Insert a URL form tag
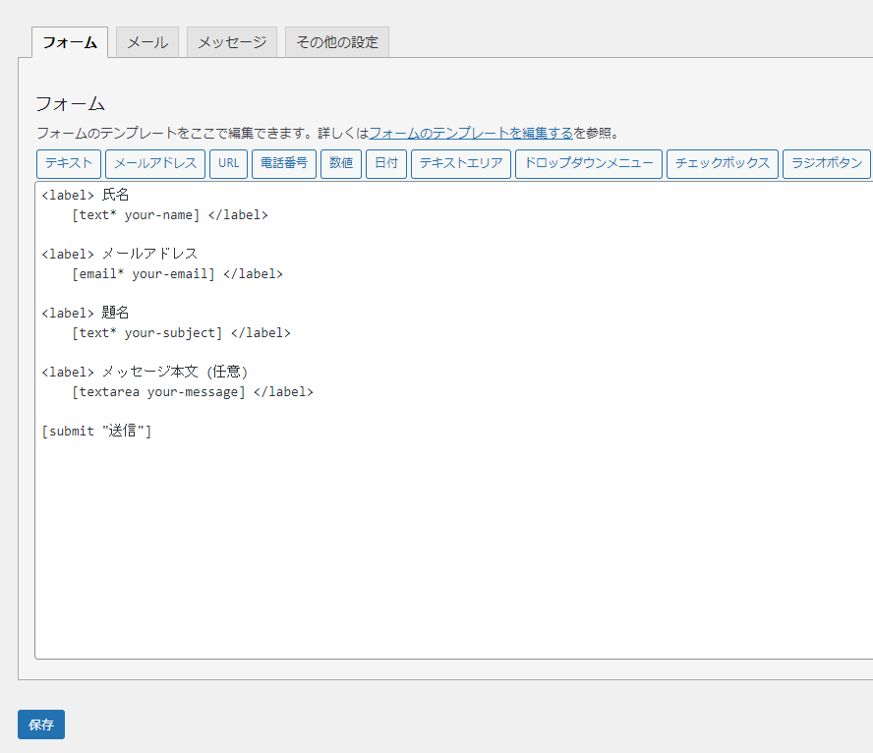 point(228,164)
